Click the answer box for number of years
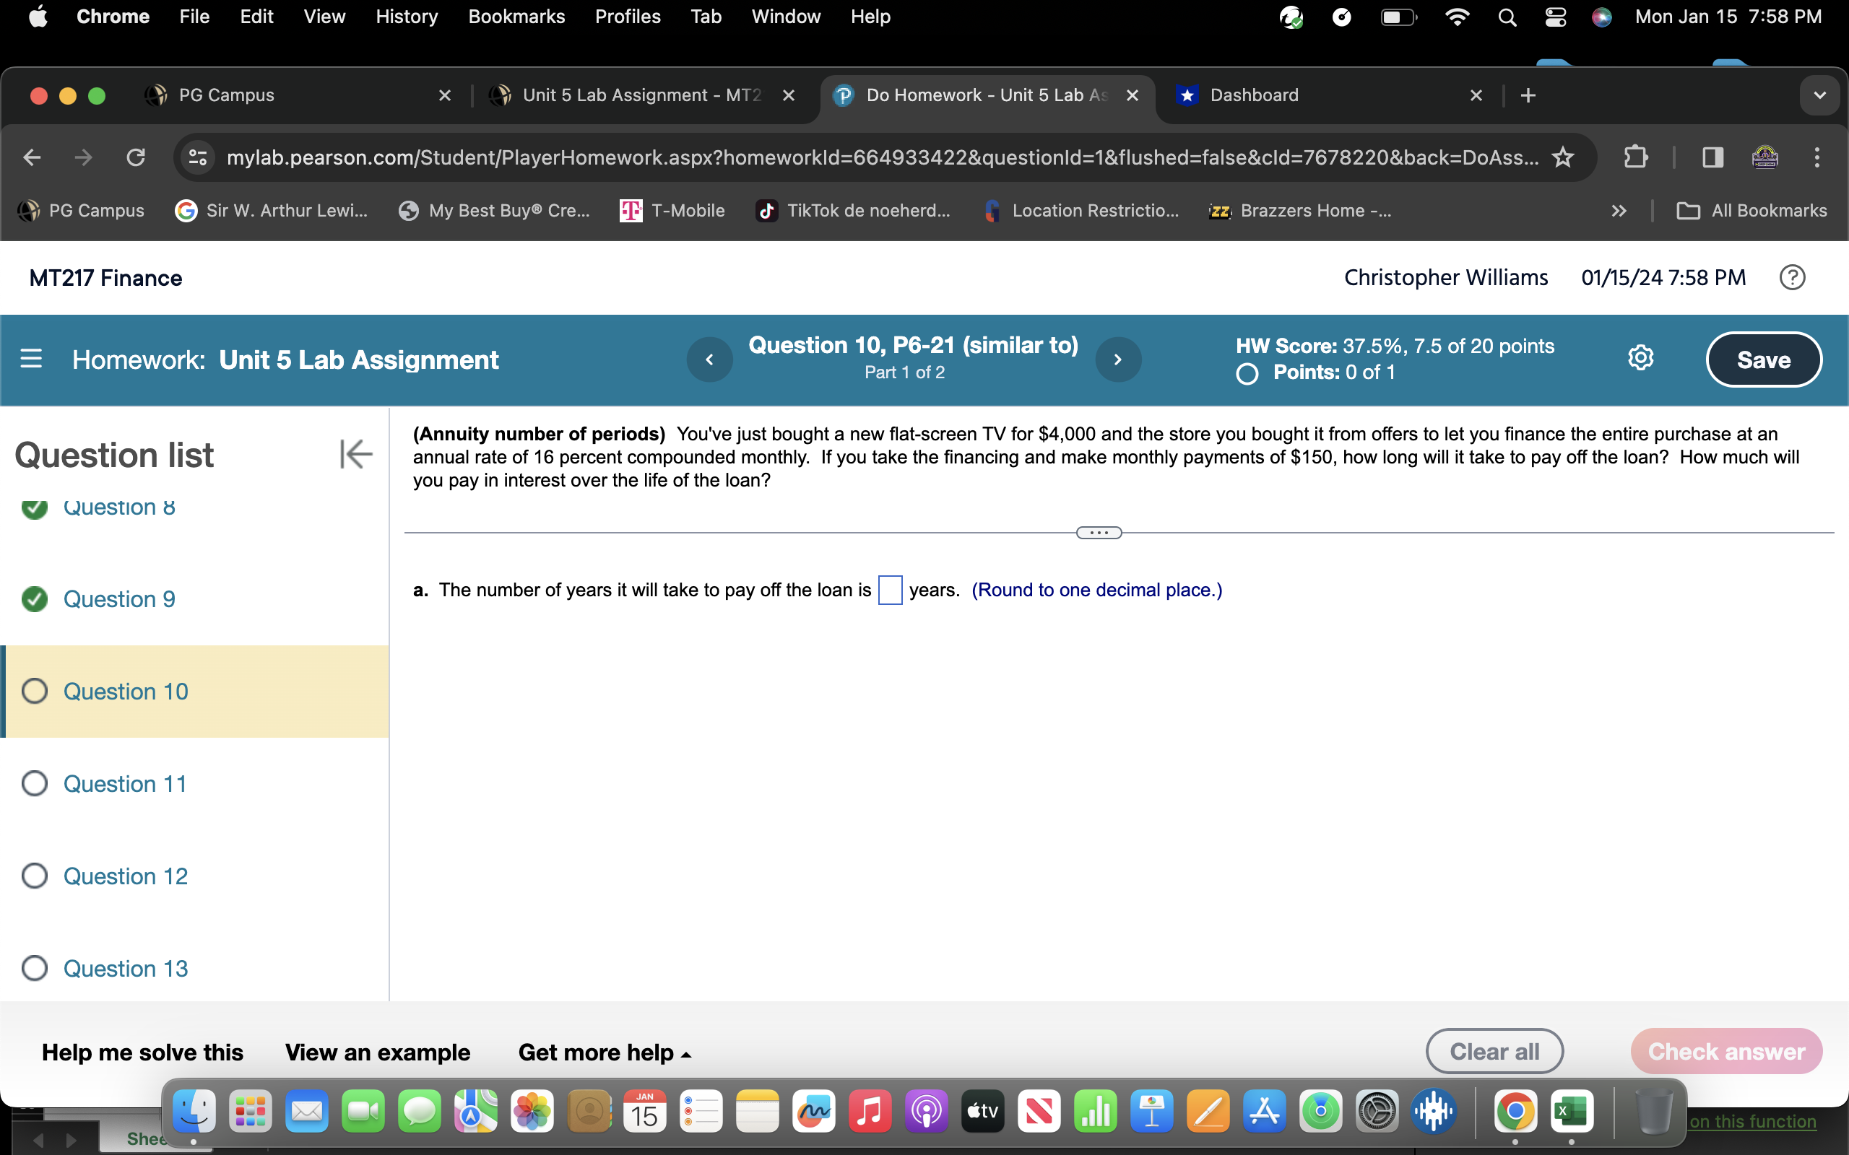Screen dimensions: 1849x1155 pos(890,590)
